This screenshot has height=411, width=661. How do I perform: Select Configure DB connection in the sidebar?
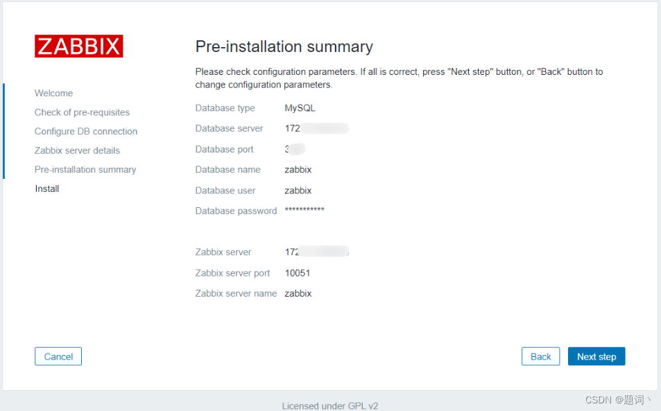[85, 131]
